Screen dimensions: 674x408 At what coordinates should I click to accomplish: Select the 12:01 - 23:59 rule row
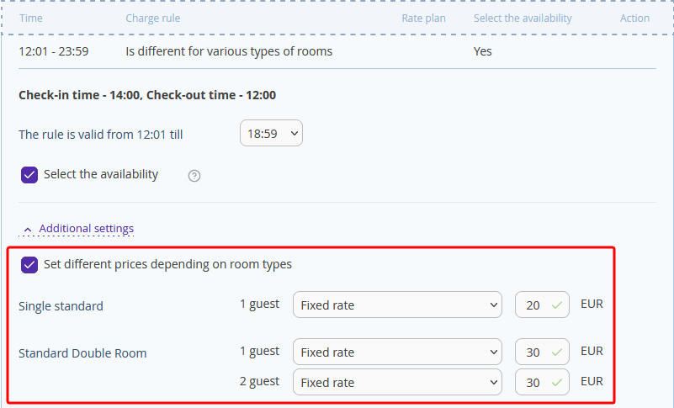(x=337, y=51)
